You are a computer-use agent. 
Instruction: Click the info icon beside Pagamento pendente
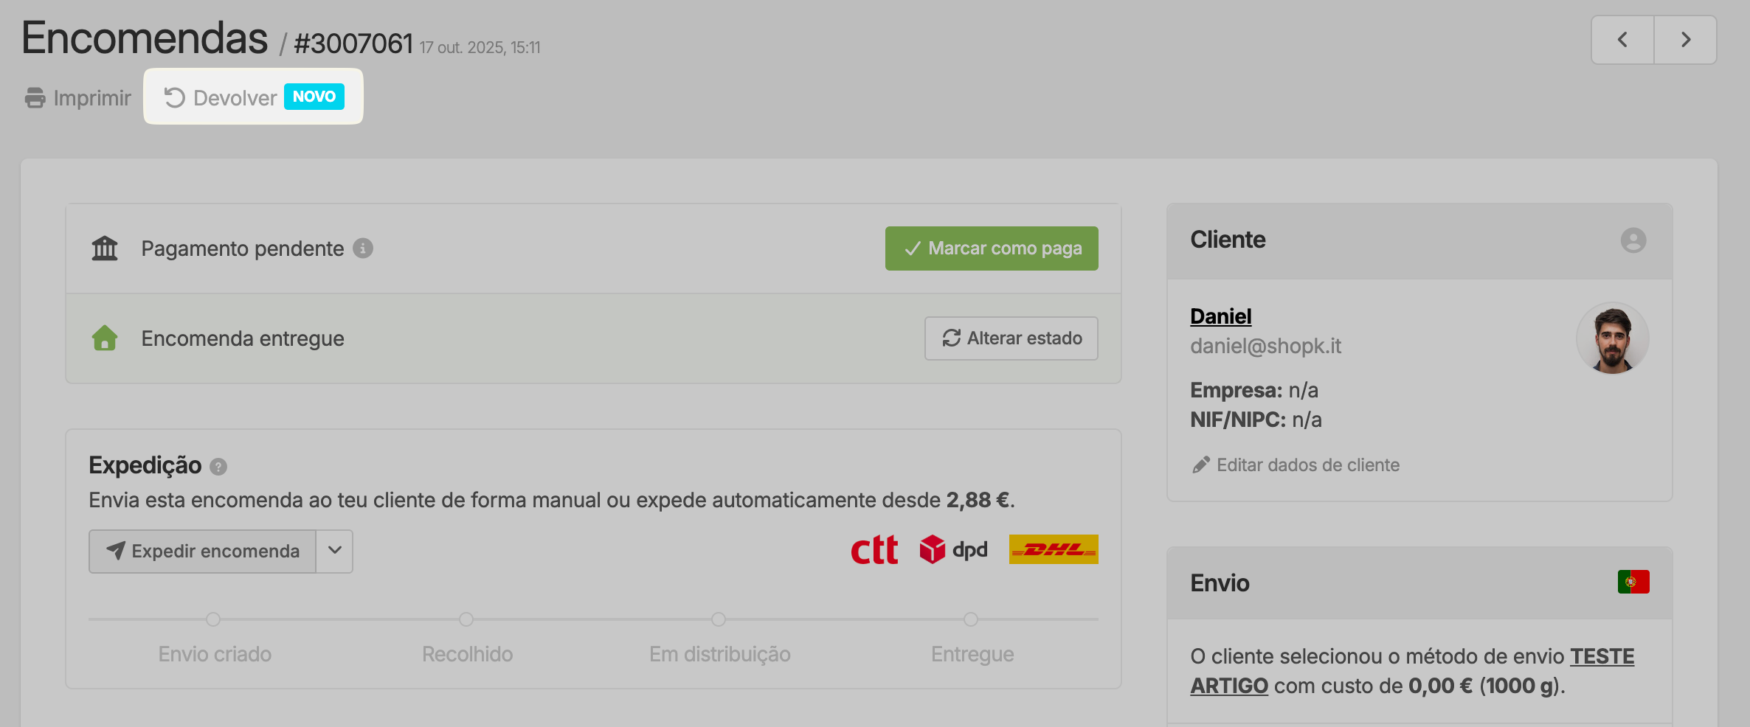[363, 248]
